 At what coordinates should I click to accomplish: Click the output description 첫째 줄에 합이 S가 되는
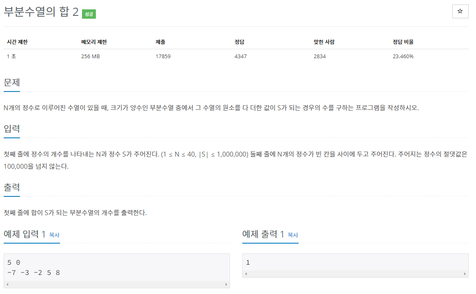pos(75,213)
